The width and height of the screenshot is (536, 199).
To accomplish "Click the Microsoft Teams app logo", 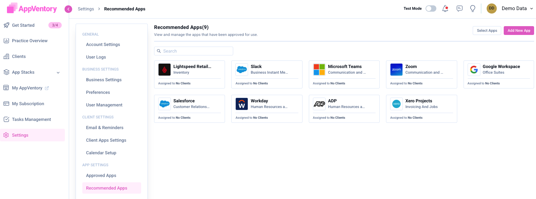I will [x=319, y=70].
